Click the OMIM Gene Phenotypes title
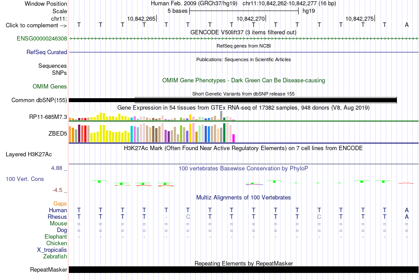 pyautogui.click(x=243, y=81)
